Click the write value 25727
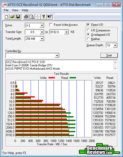The height and width of the screenshot is (157, 123). coord(99,83)
